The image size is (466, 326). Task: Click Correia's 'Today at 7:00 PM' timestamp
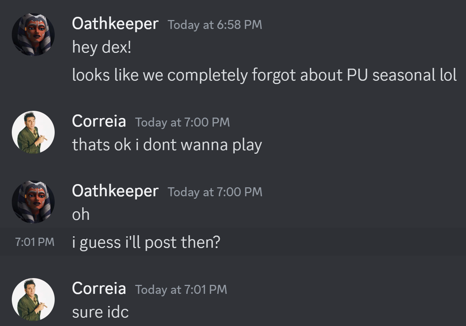(x=182, y=122)
